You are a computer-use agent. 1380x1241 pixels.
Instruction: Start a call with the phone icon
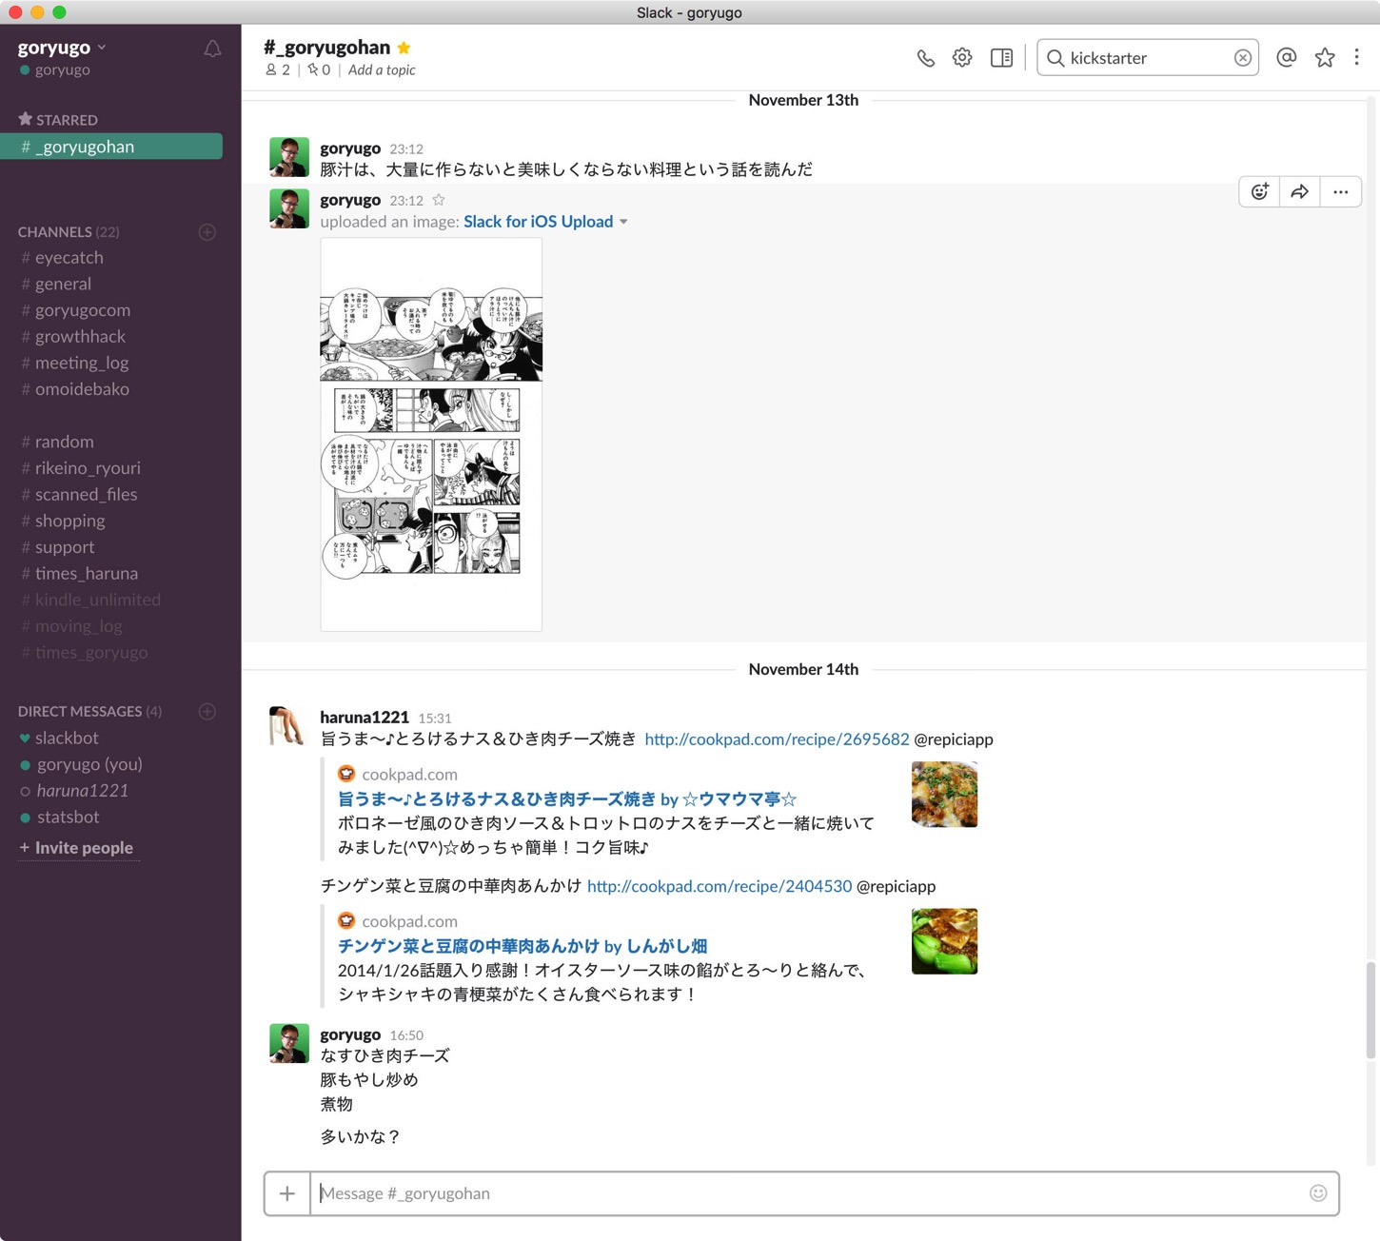click(x=925, y=58)
